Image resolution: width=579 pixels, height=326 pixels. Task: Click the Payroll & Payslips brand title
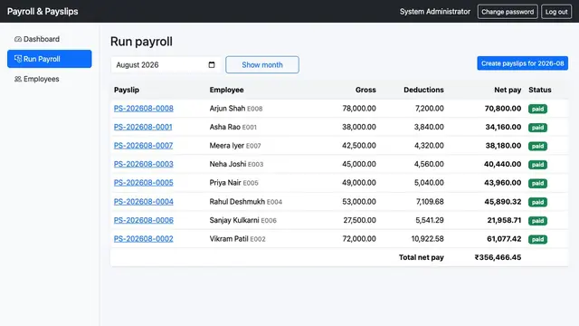click(43, 12)
